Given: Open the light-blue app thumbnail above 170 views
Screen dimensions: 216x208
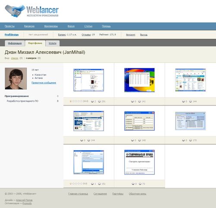Looking at the screenshot, I should pyautogui.click(x=191, y=121).
